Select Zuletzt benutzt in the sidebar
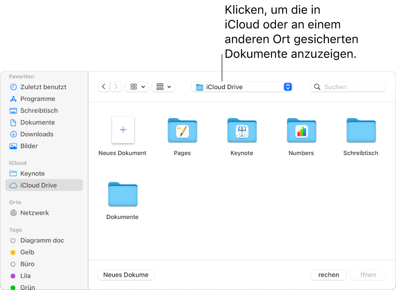The image size is (396, 290). 44,87
